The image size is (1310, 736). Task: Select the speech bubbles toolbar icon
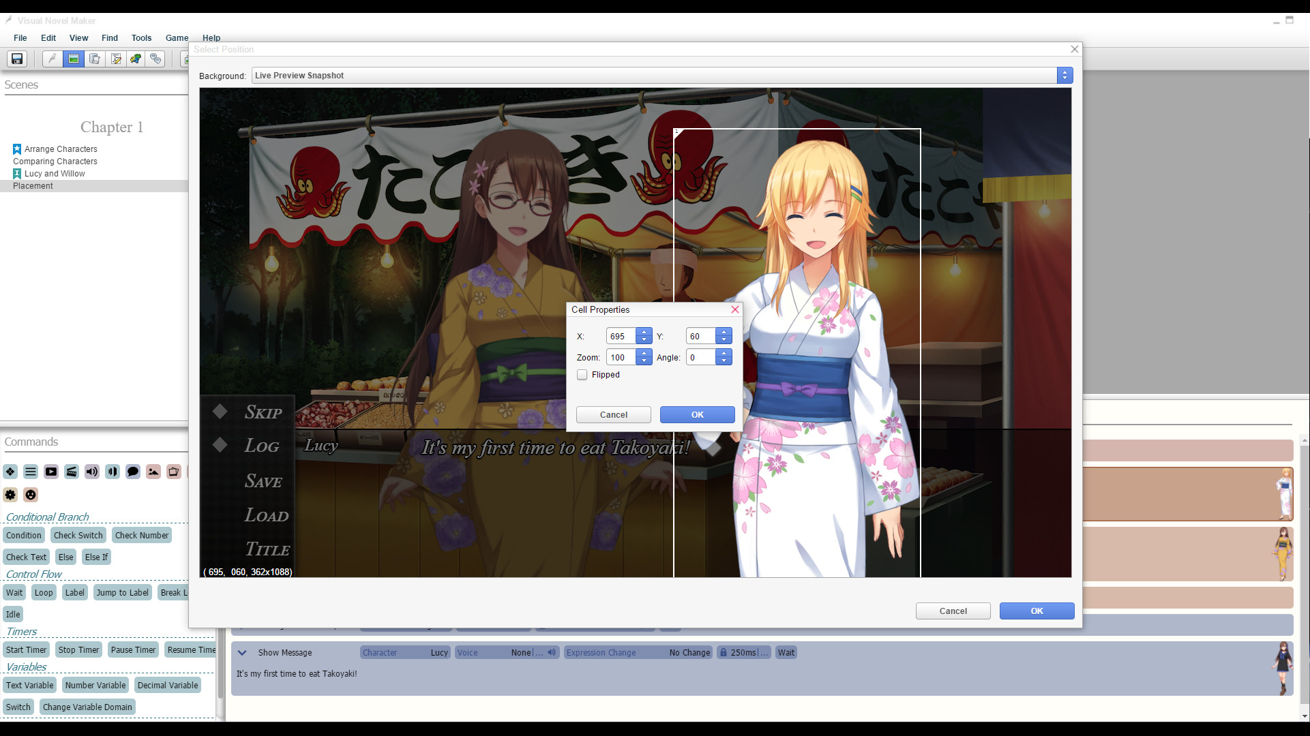tap(155, 59)
